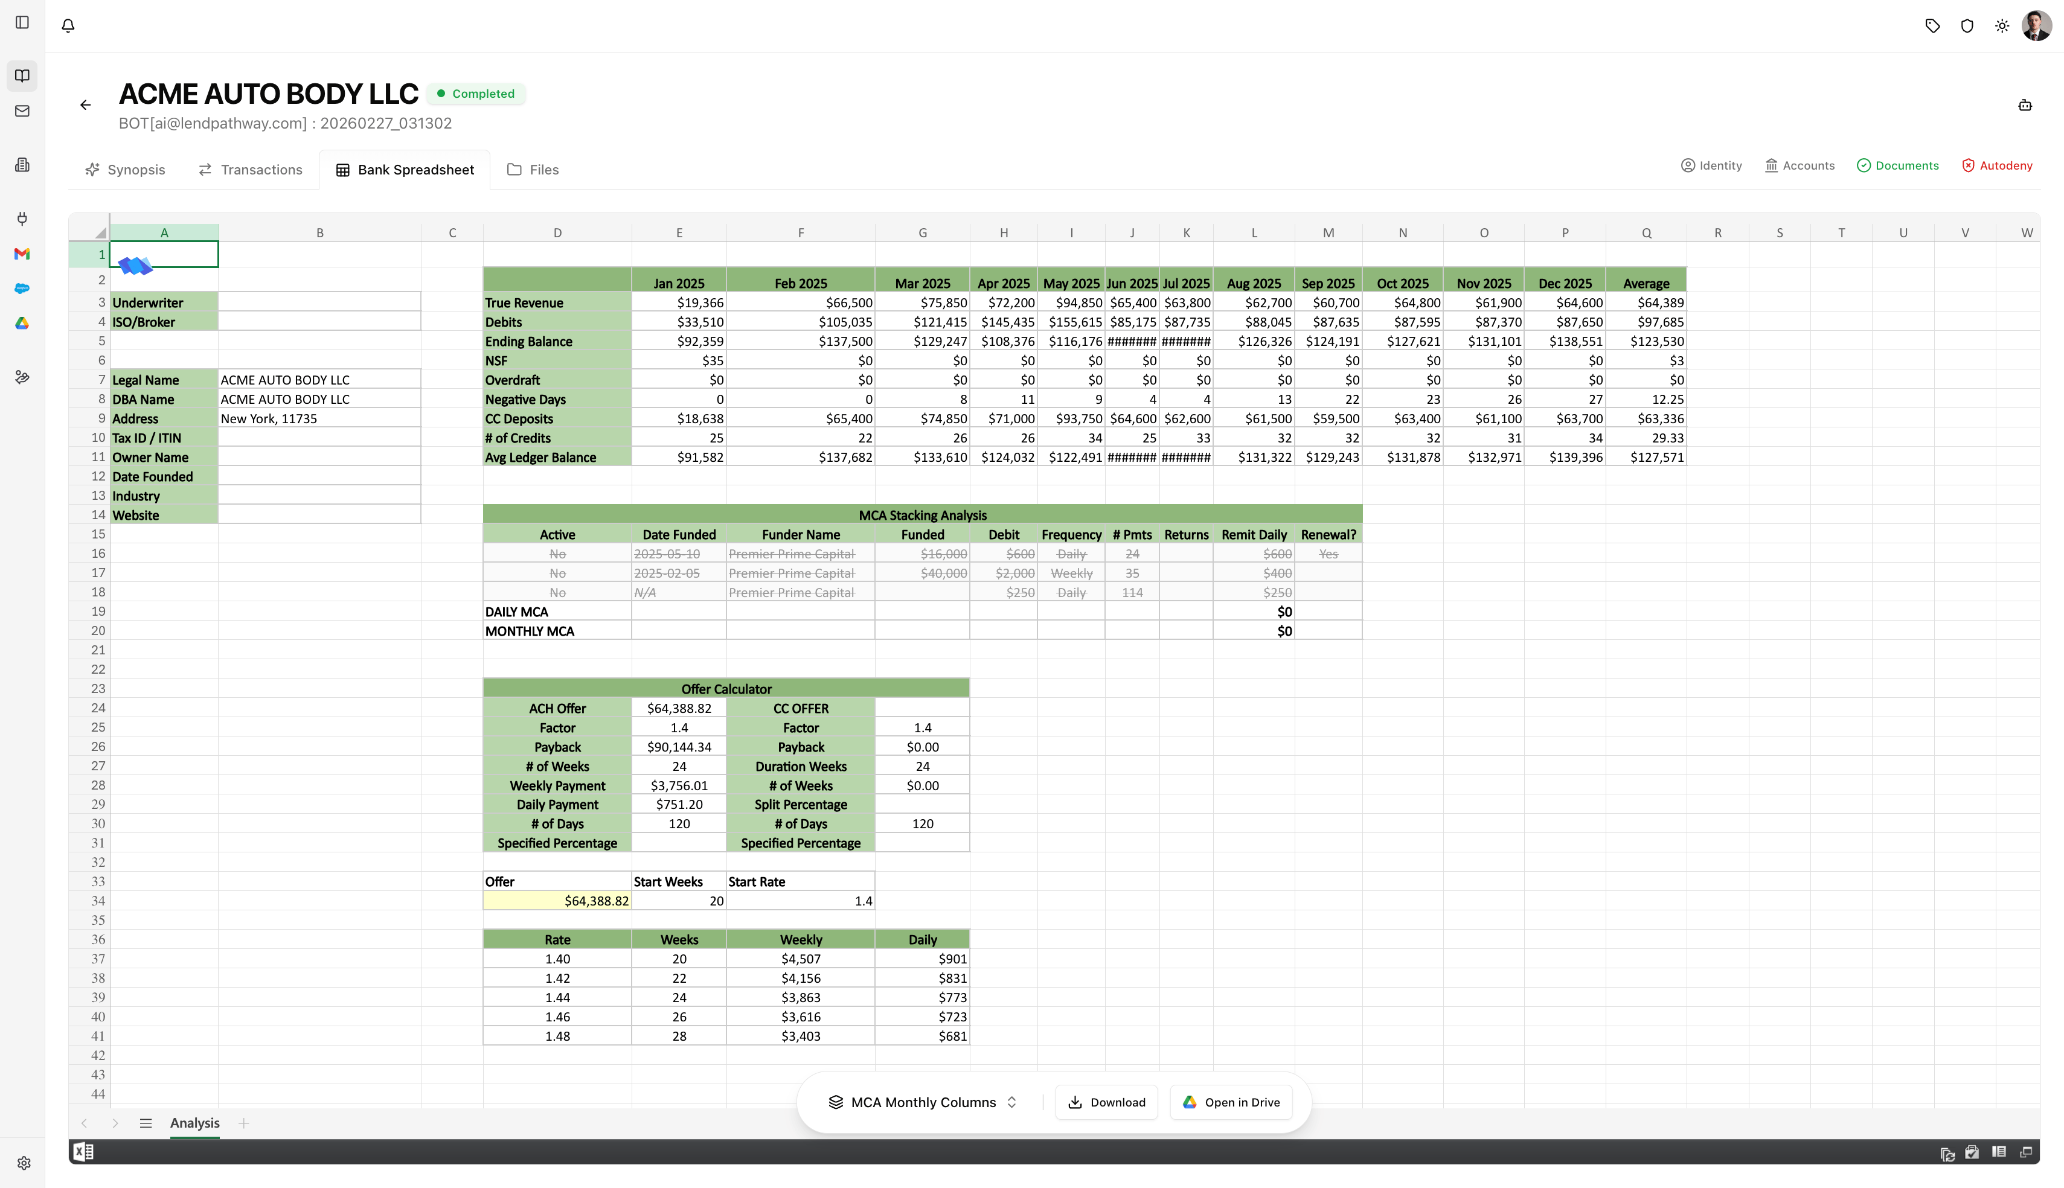Open the Google Drive sidebar icon
Image resolution: width=2064 pixels, height=1188 pixels.
[22, 323]
